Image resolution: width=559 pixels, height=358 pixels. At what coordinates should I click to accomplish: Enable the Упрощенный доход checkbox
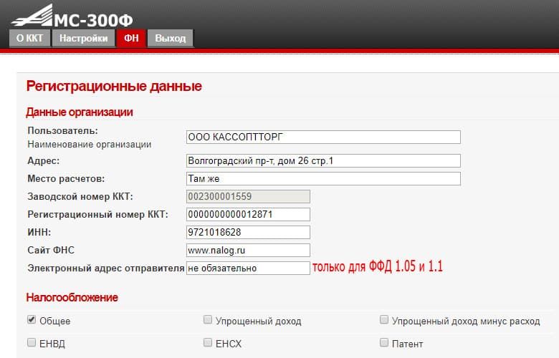208,319
